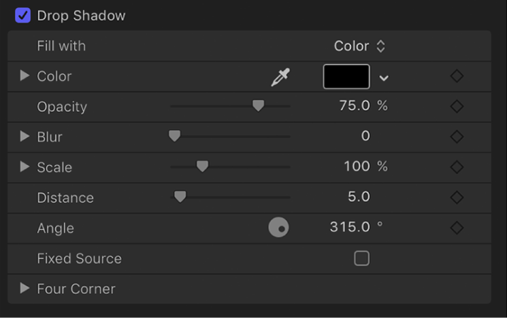
Task: Expand the Blur parameter triangle
Action: point(25,137)
